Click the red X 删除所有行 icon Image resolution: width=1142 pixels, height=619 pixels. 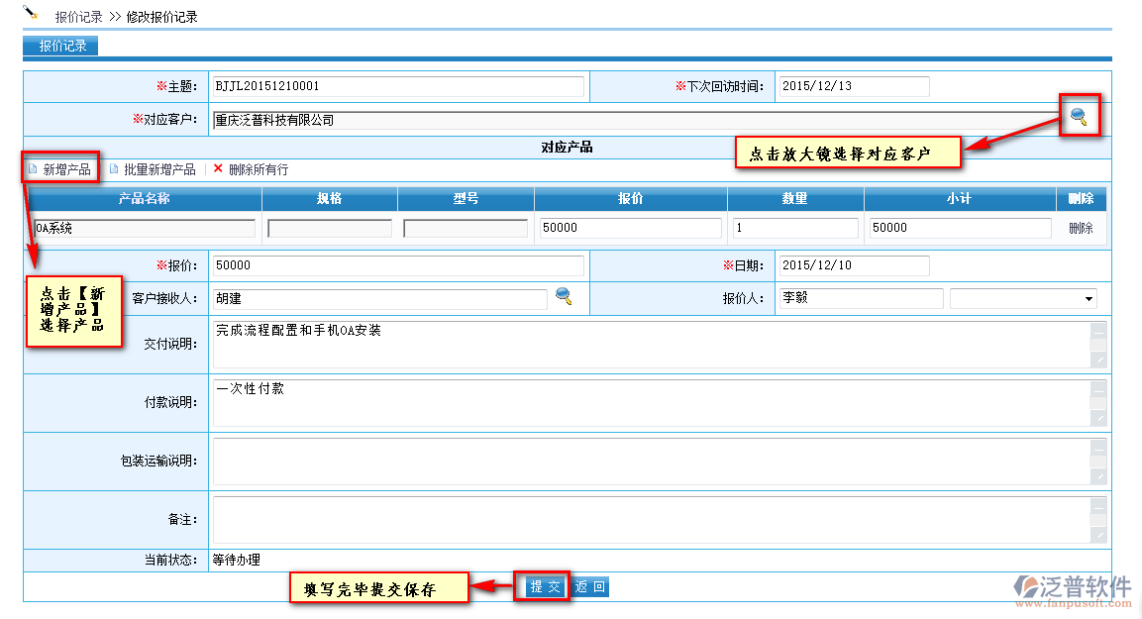tap(218, 168)
